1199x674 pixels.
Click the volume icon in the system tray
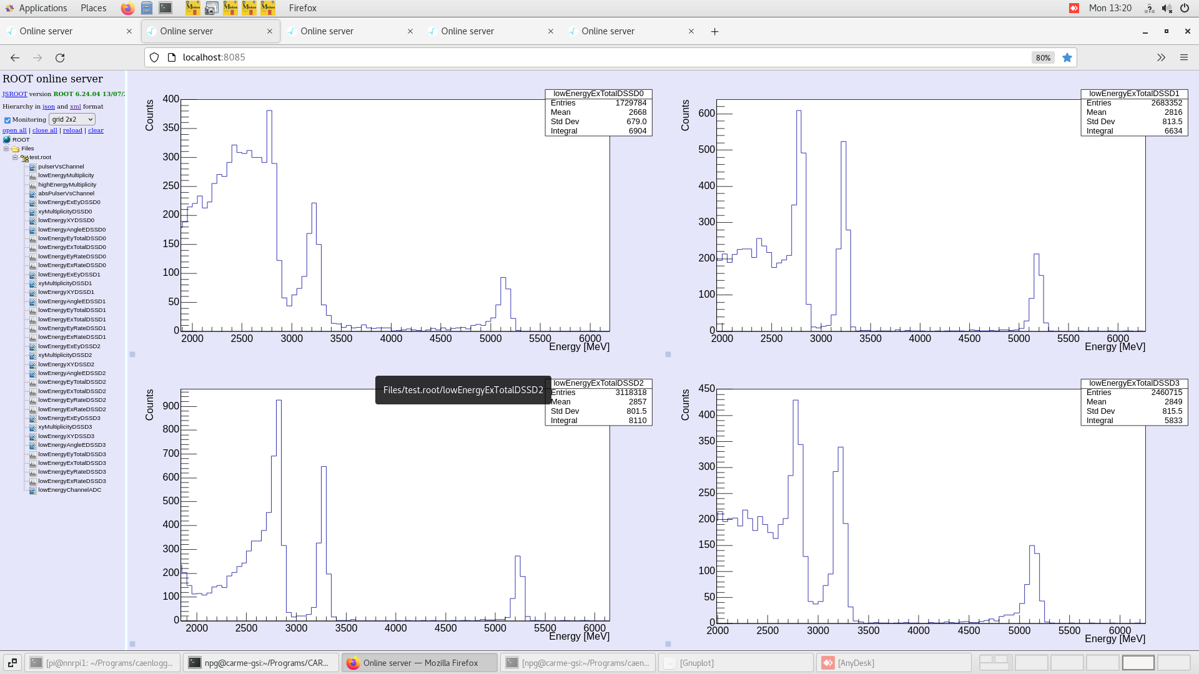1167,8
